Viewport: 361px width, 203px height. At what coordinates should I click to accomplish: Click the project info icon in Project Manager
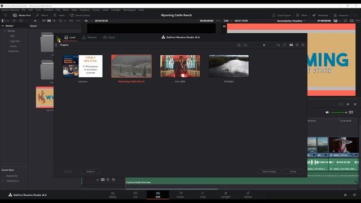pos(284,45)
